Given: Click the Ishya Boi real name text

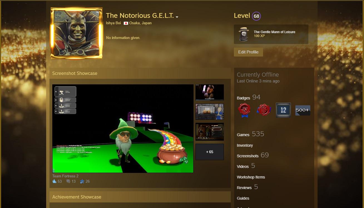Looking at the screenshot, I should [113, 23].
